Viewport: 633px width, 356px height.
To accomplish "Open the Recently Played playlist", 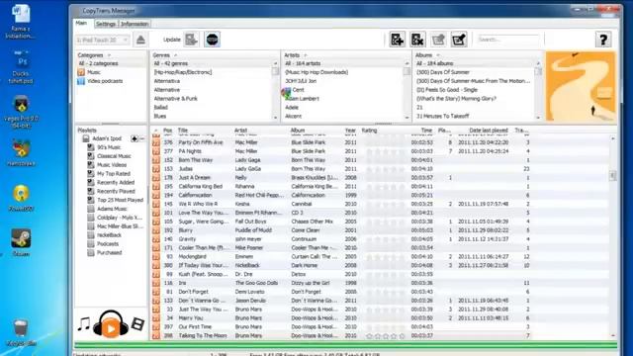I will [x=116, y=191].
